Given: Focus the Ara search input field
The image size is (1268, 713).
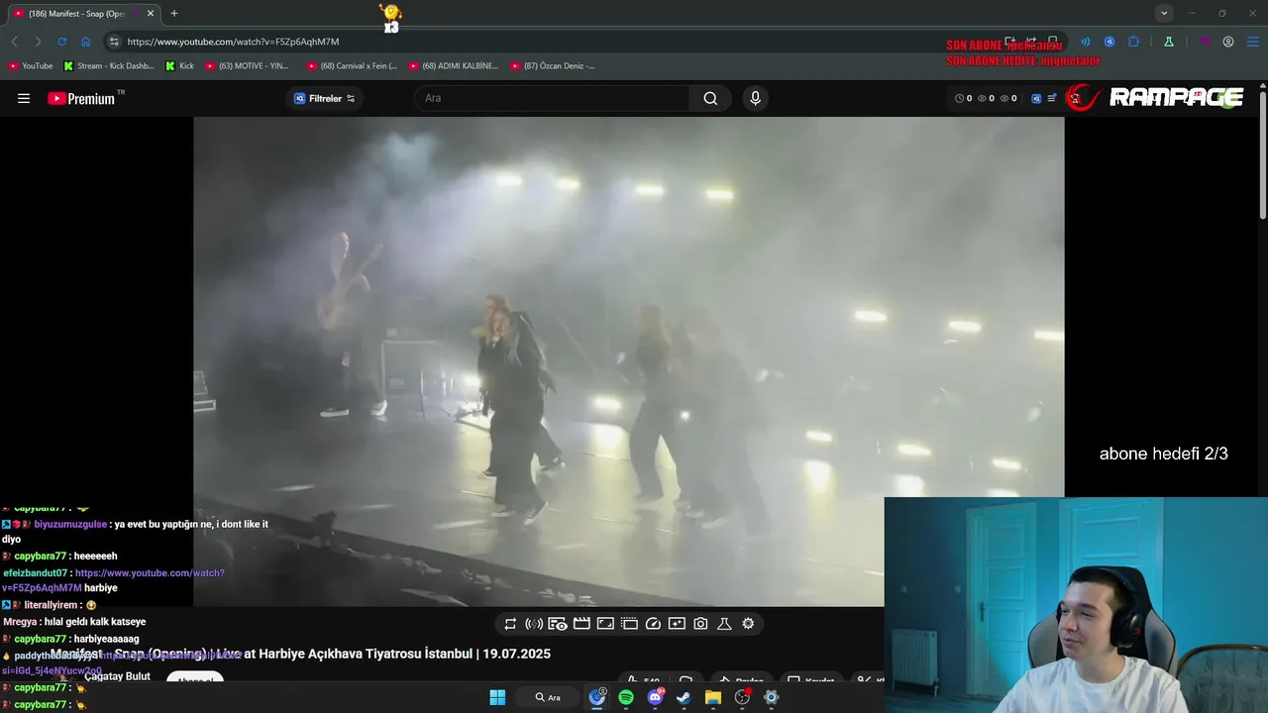Looking at the screenshot, I should (552, 98).
